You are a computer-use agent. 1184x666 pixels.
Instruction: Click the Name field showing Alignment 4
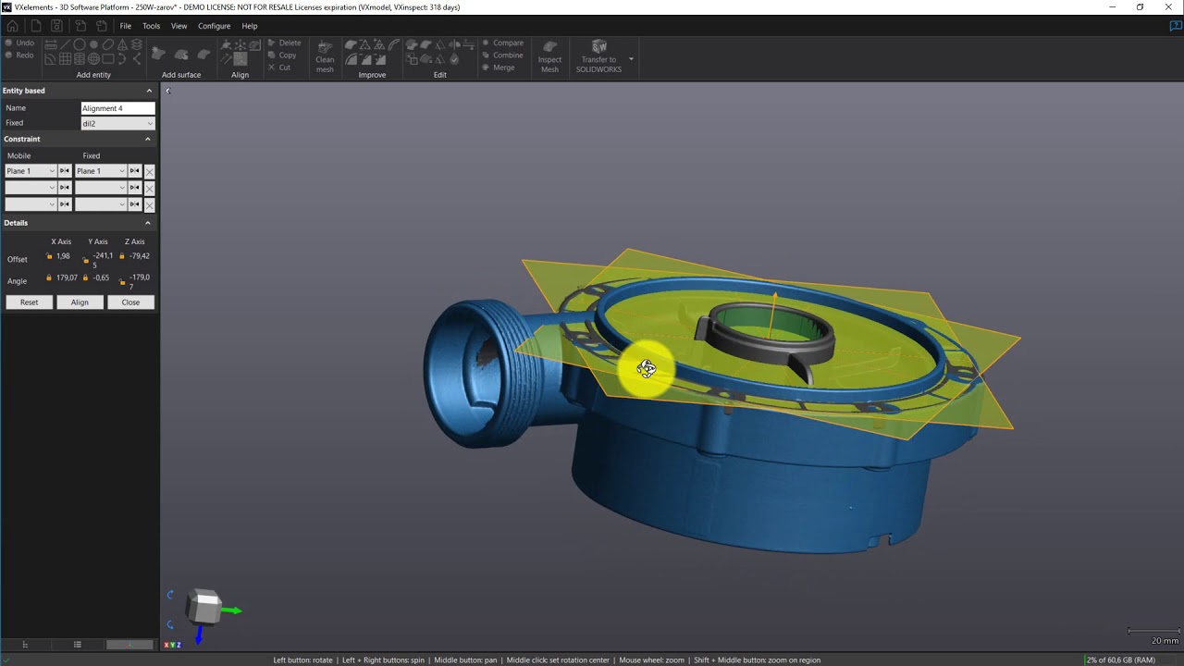click(117, 108)
